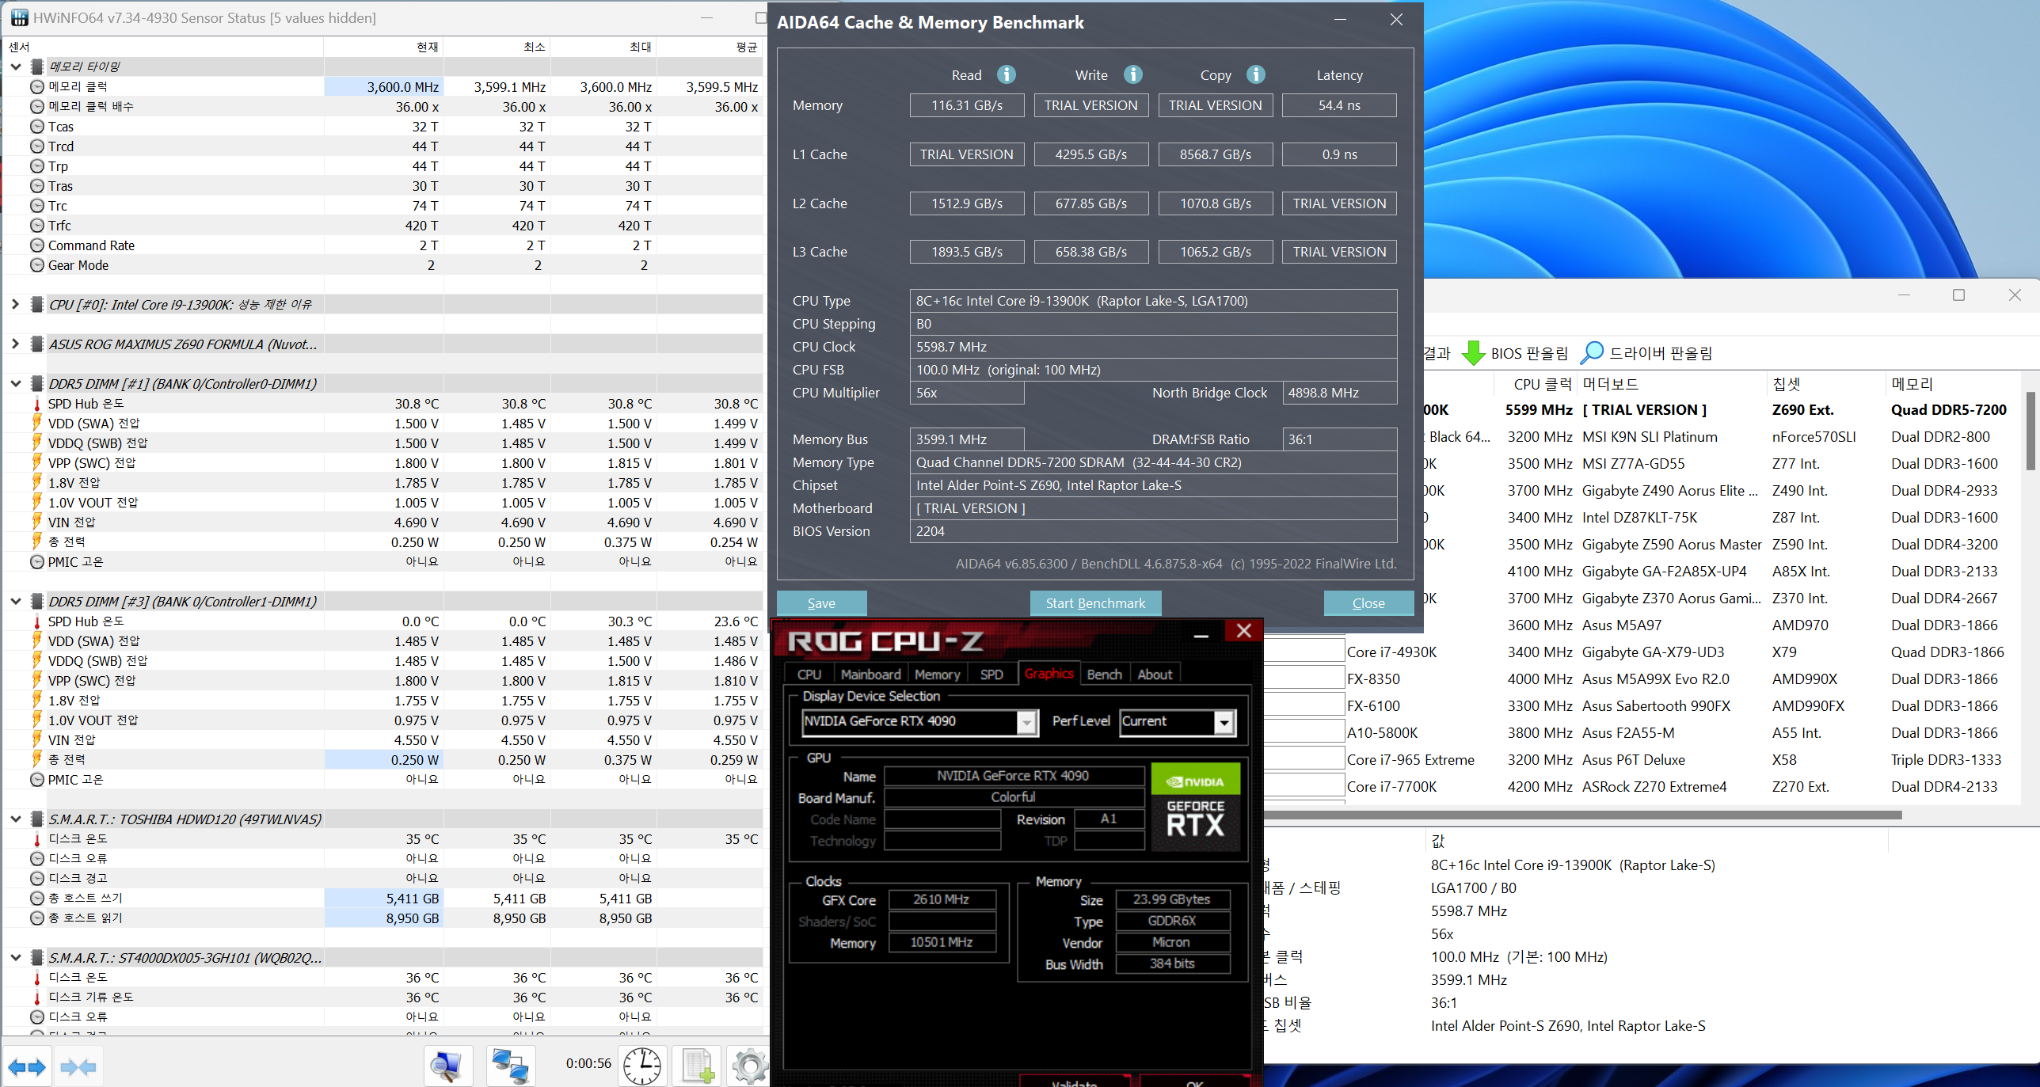Click the horizontal scrollbar in AIDA64 results list

click(1584, 815)
